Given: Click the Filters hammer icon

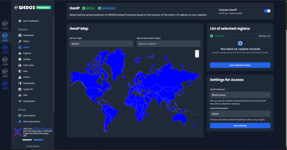Looking at the screenshot, I should point(20,41).
